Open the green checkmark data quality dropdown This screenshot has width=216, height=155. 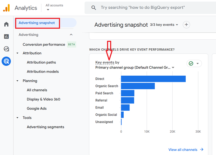click(x=194, y=64)
